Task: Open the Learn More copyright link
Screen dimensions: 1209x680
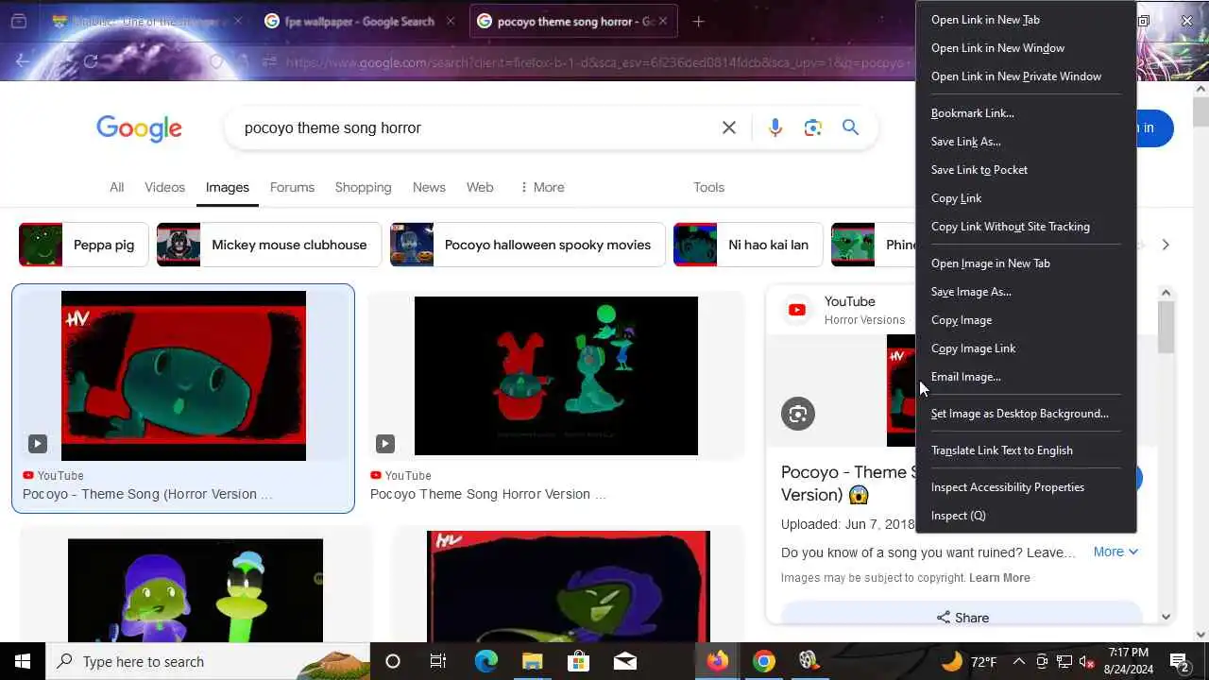Action: coord(999,578)
